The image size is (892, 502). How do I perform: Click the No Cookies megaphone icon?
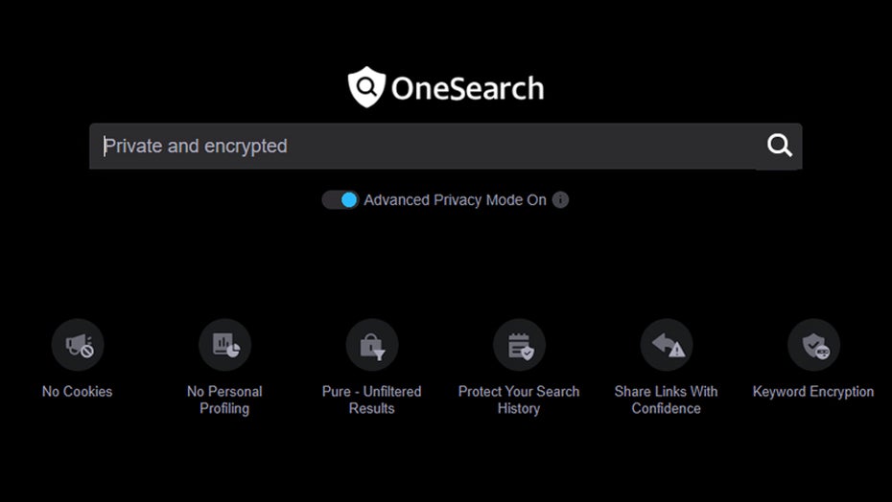pyautogui.click(x=78, y=345)
